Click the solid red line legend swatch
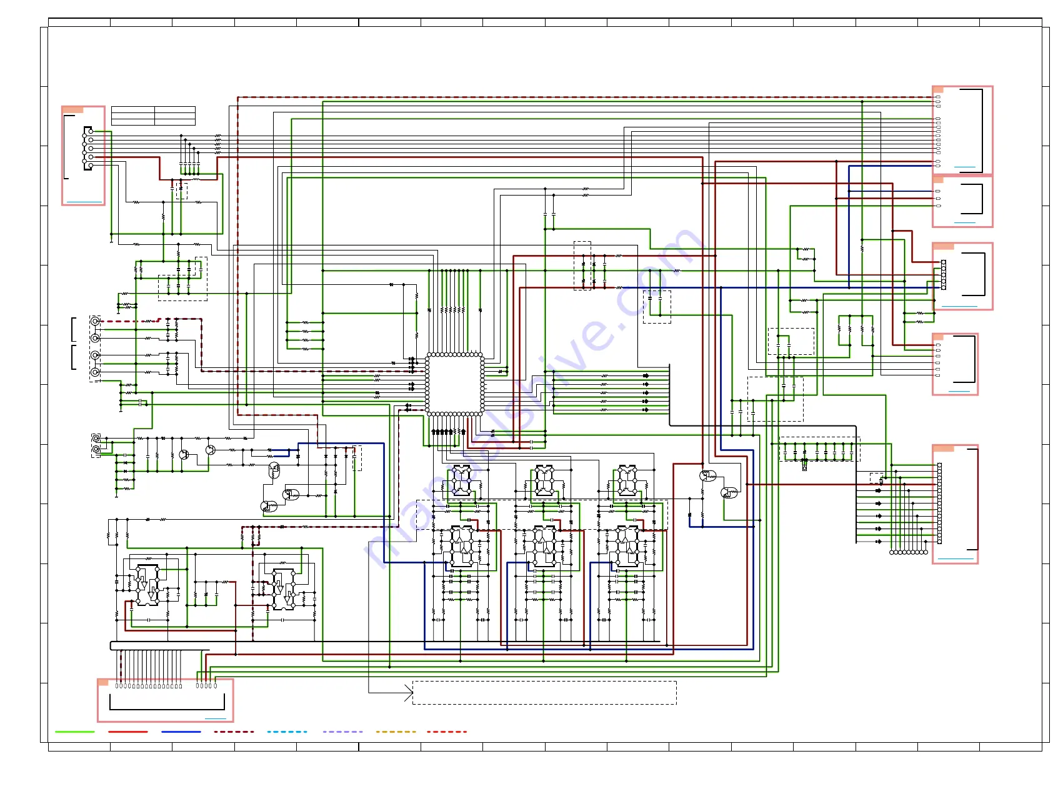Screen dimensions: 1063x789 click(128, 732)
